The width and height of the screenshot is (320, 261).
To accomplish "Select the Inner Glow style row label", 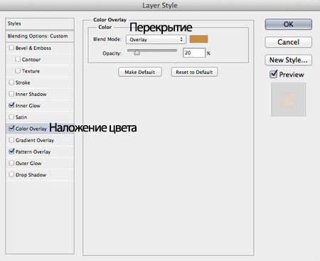I will [28, 106].
